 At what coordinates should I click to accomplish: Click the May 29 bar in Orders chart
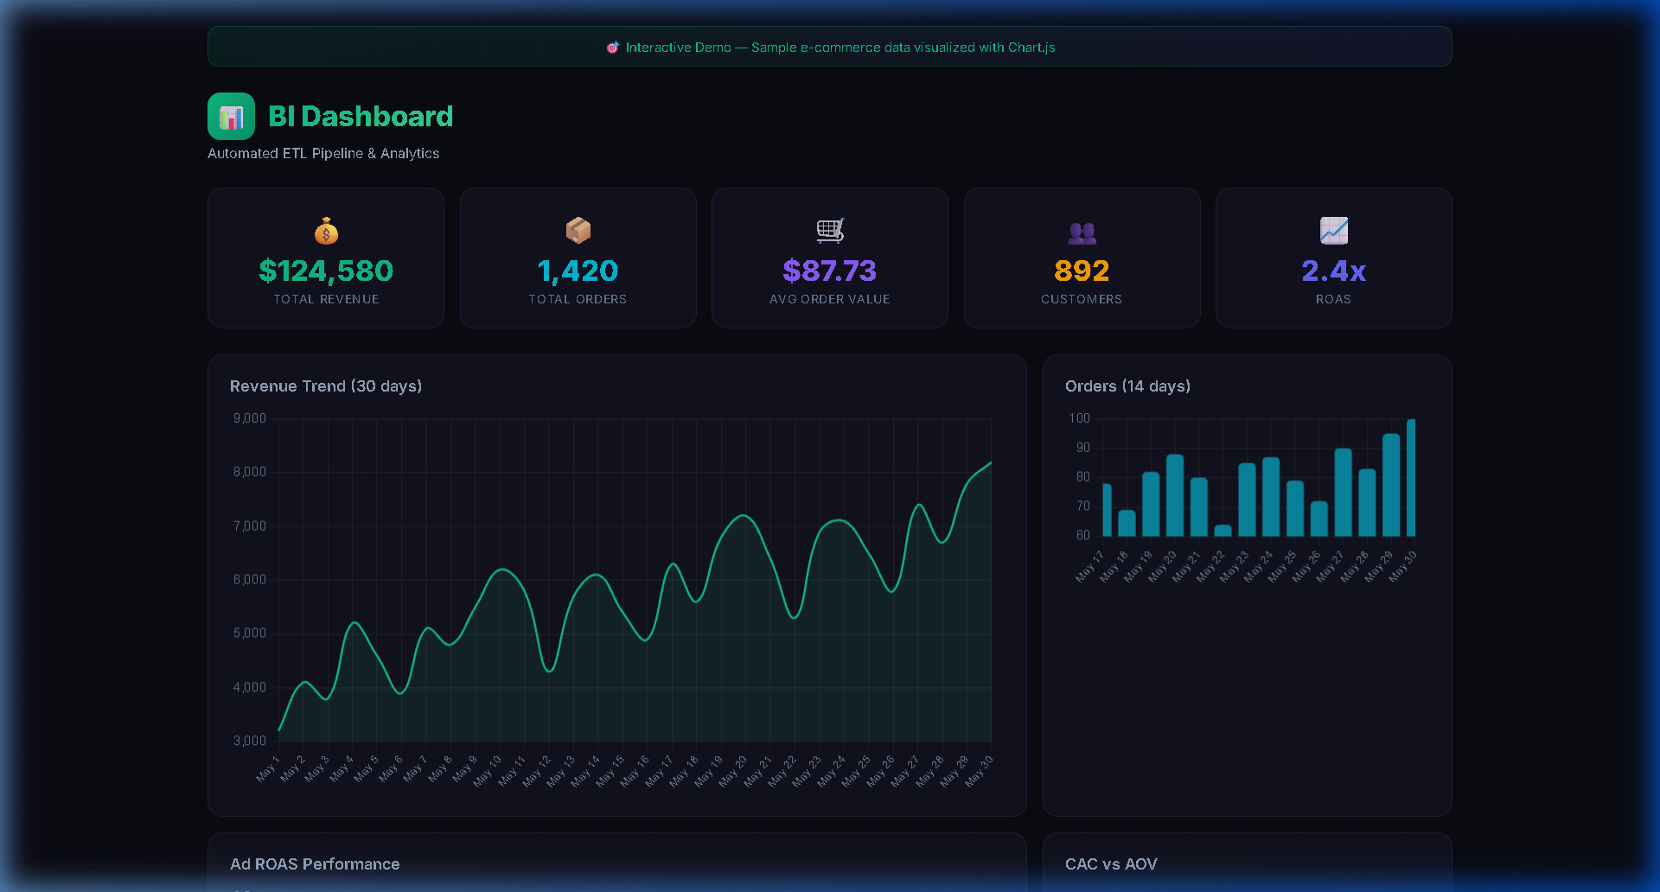(1391, 485)
